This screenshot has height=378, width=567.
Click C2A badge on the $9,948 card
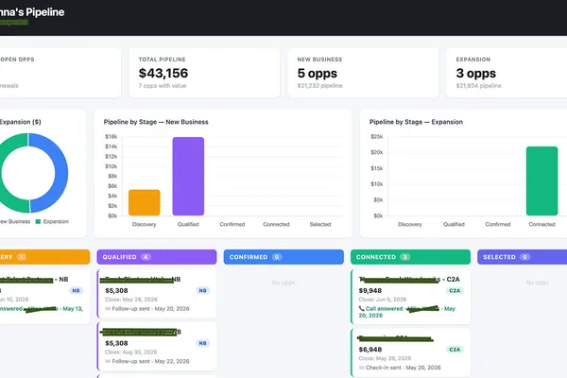pos(455,290)
